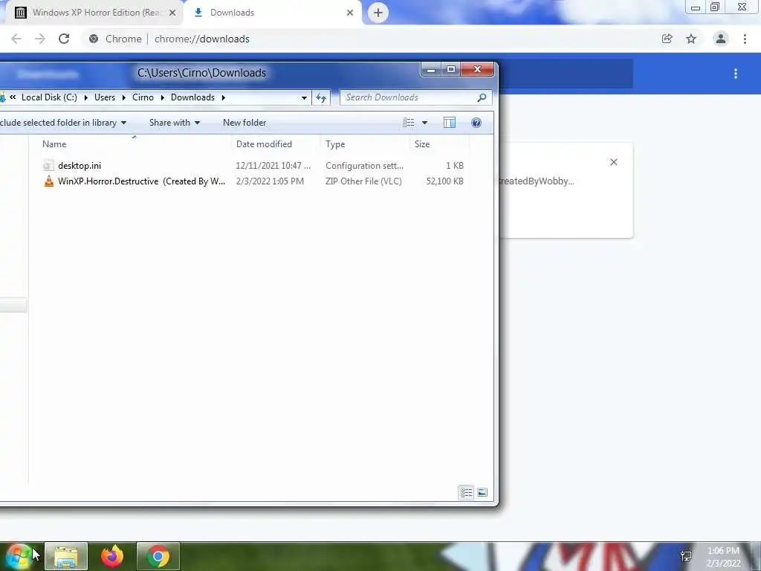
Task: Click ZIP Other File (VLC) type cell
Action: 363,181
